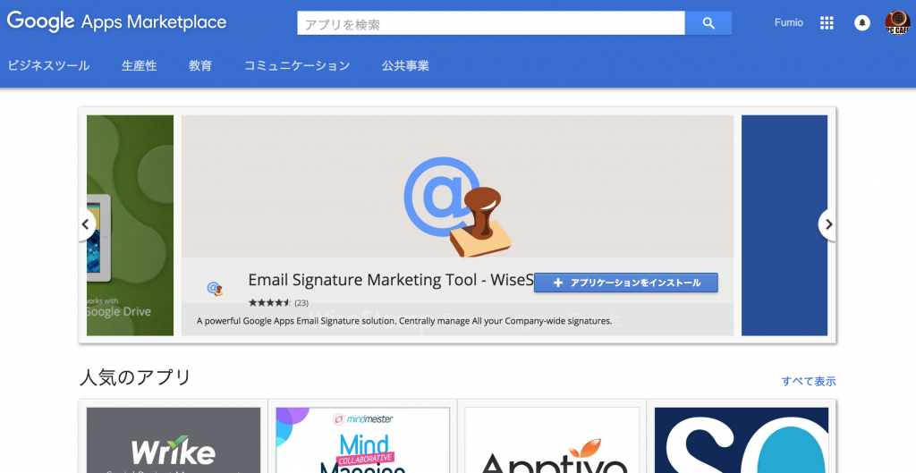Open the 生産性 category menu
Screen dimensions: 916x473
(x=139, y=65)
